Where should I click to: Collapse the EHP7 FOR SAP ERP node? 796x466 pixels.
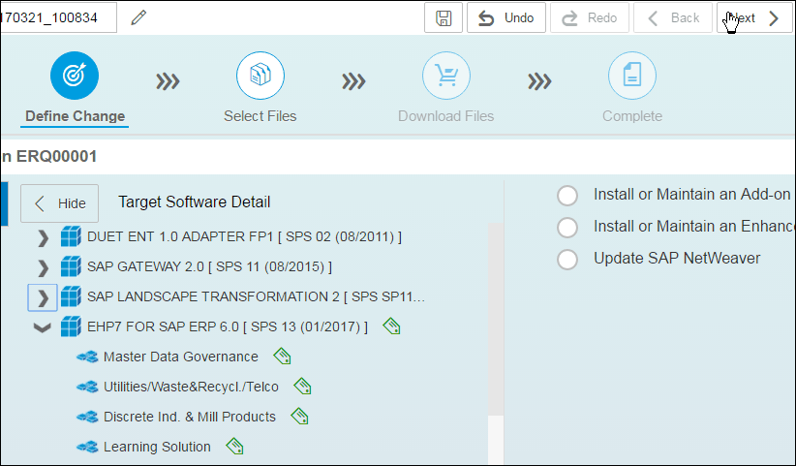[43, 327]
